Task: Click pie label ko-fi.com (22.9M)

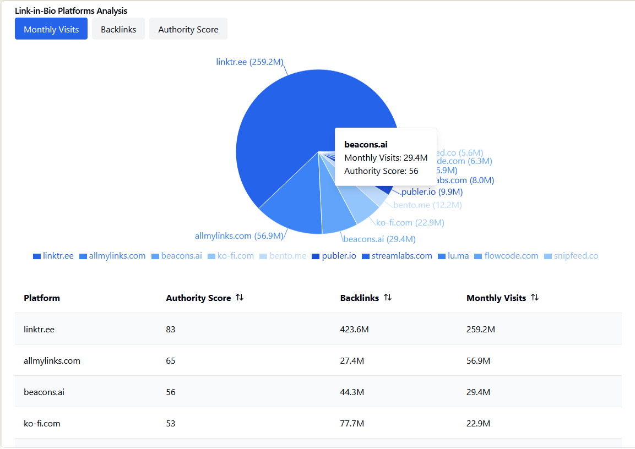Action: pyautogui.click(x=410, y=222)
